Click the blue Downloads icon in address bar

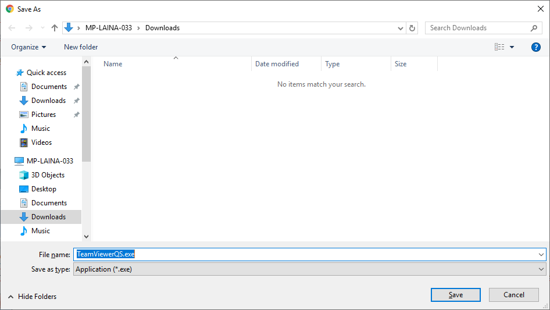(69, 27)
